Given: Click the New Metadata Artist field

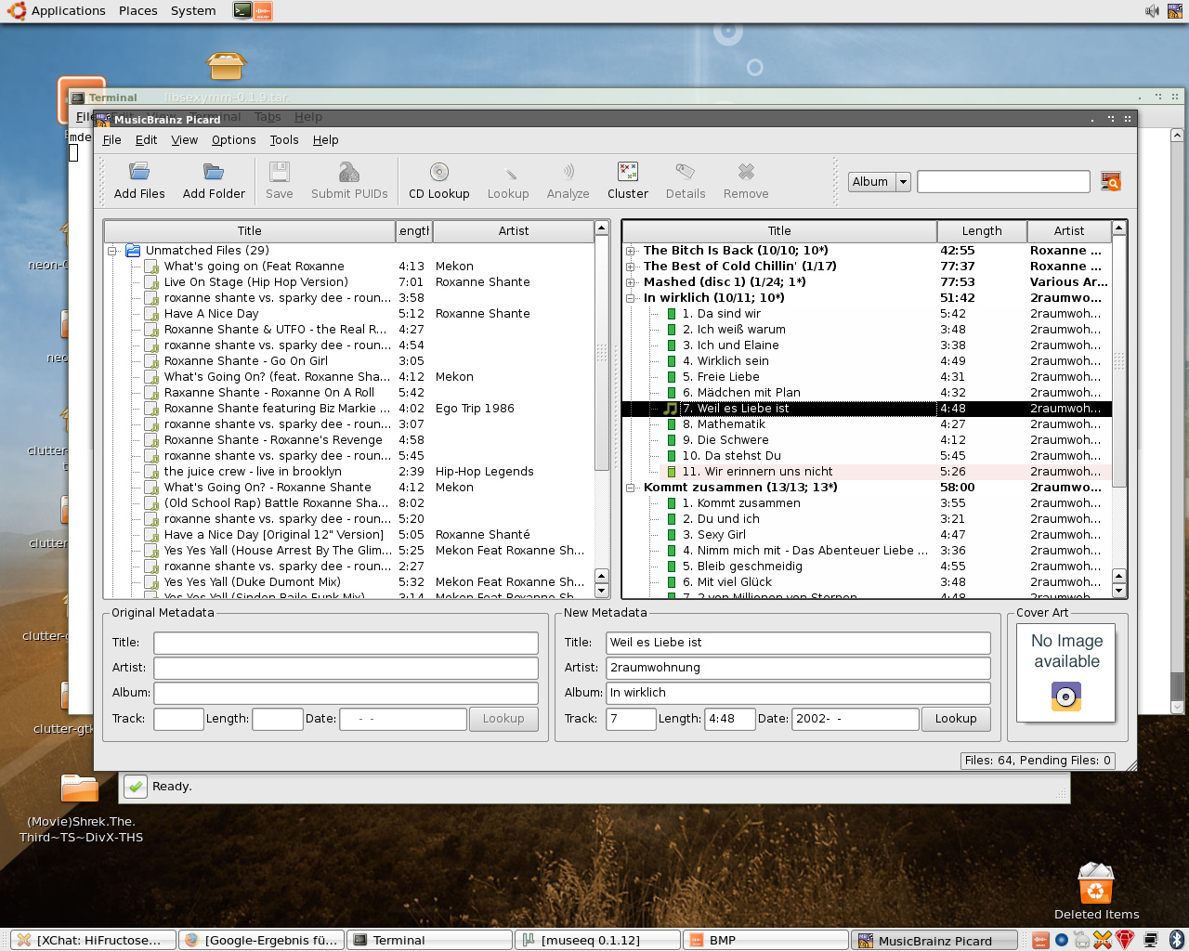Looking at the screenshot, I should (x=798, y=668).
